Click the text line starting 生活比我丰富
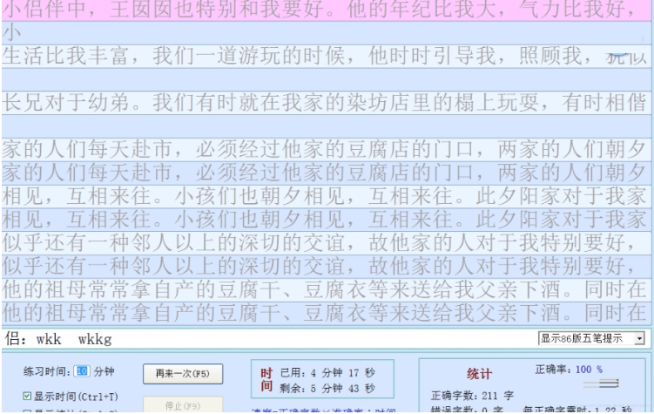Screen dimensions: 654x414 click(327, 56)
